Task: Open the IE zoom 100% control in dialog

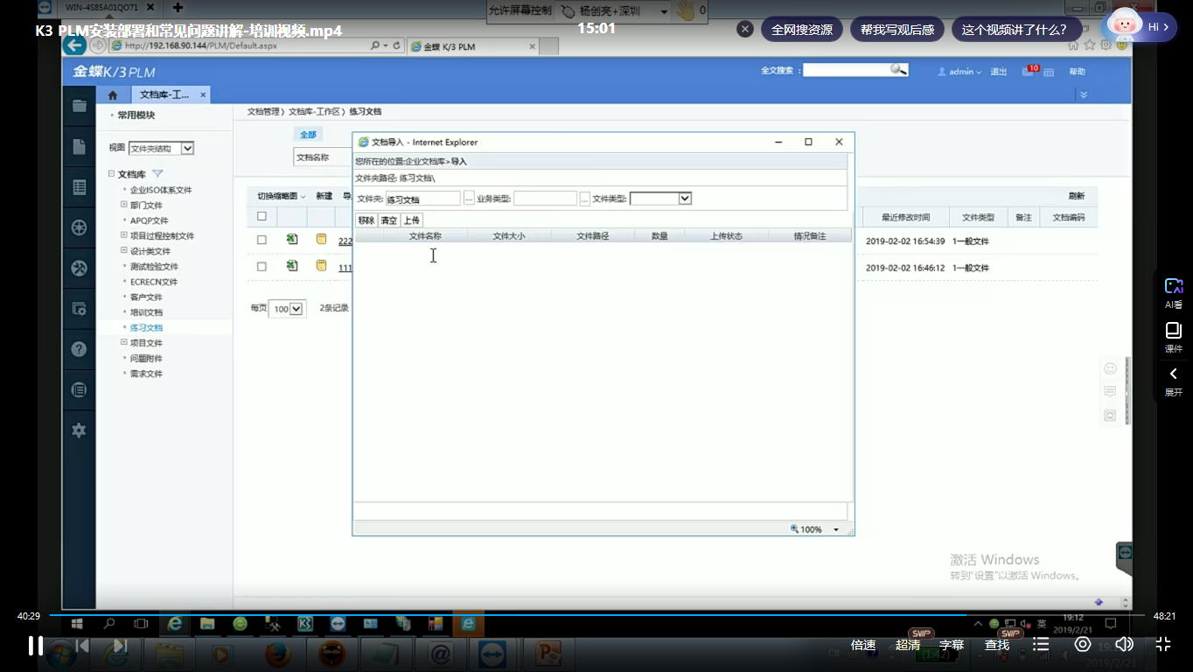Action: [x=814, y=529]
